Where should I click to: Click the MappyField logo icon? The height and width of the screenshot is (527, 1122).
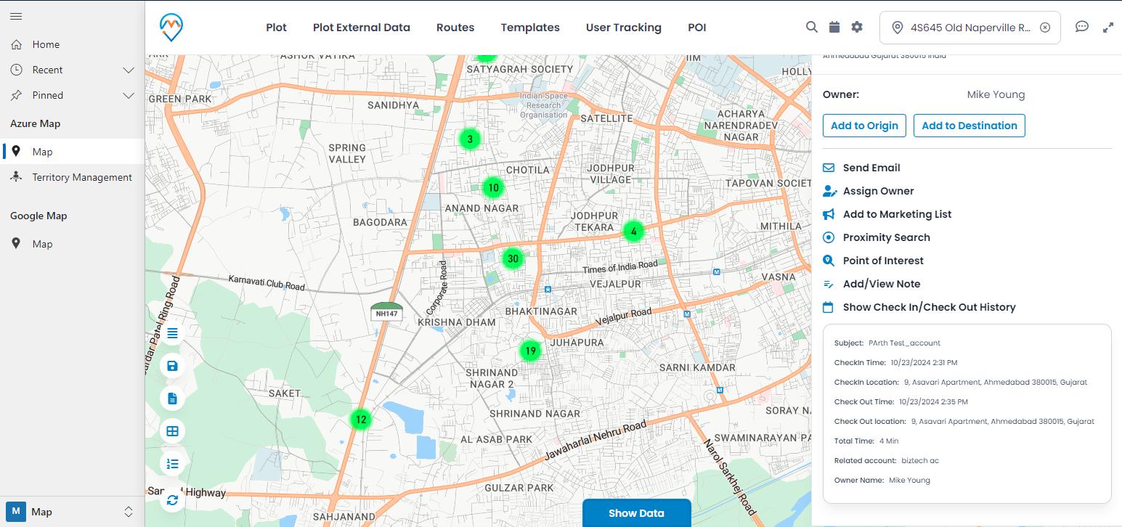click(171, 28)
